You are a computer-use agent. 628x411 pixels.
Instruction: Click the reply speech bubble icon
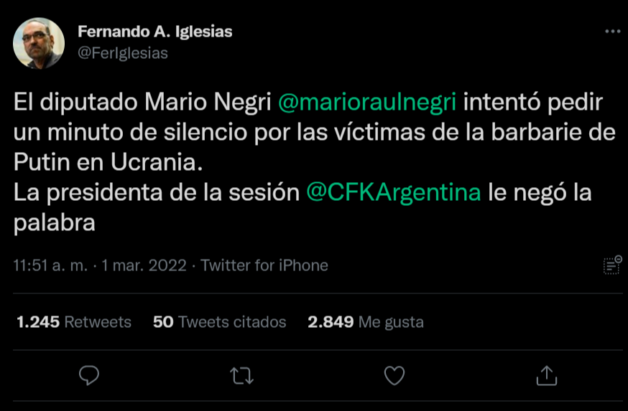tap(88, 375)
